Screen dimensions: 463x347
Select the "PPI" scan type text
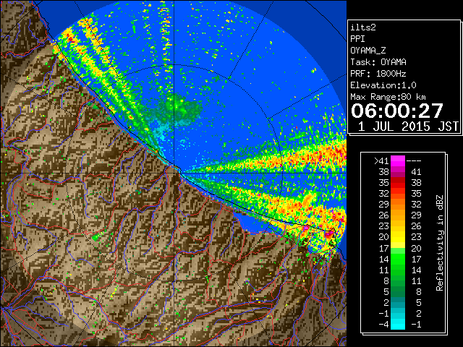[357, 39]
